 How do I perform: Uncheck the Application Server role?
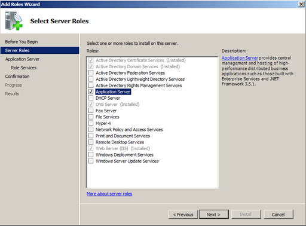[x=91, y=91]
